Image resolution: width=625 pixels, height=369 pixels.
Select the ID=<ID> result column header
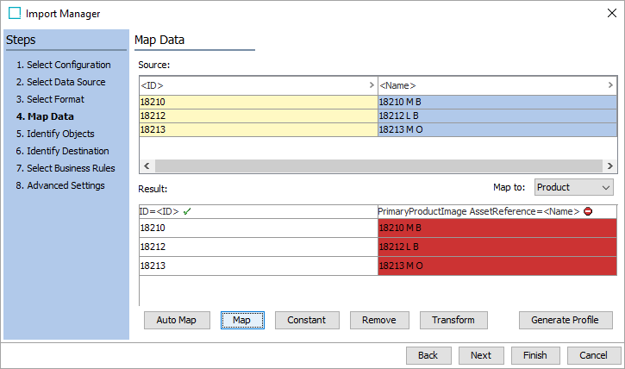tap(259, 211)
